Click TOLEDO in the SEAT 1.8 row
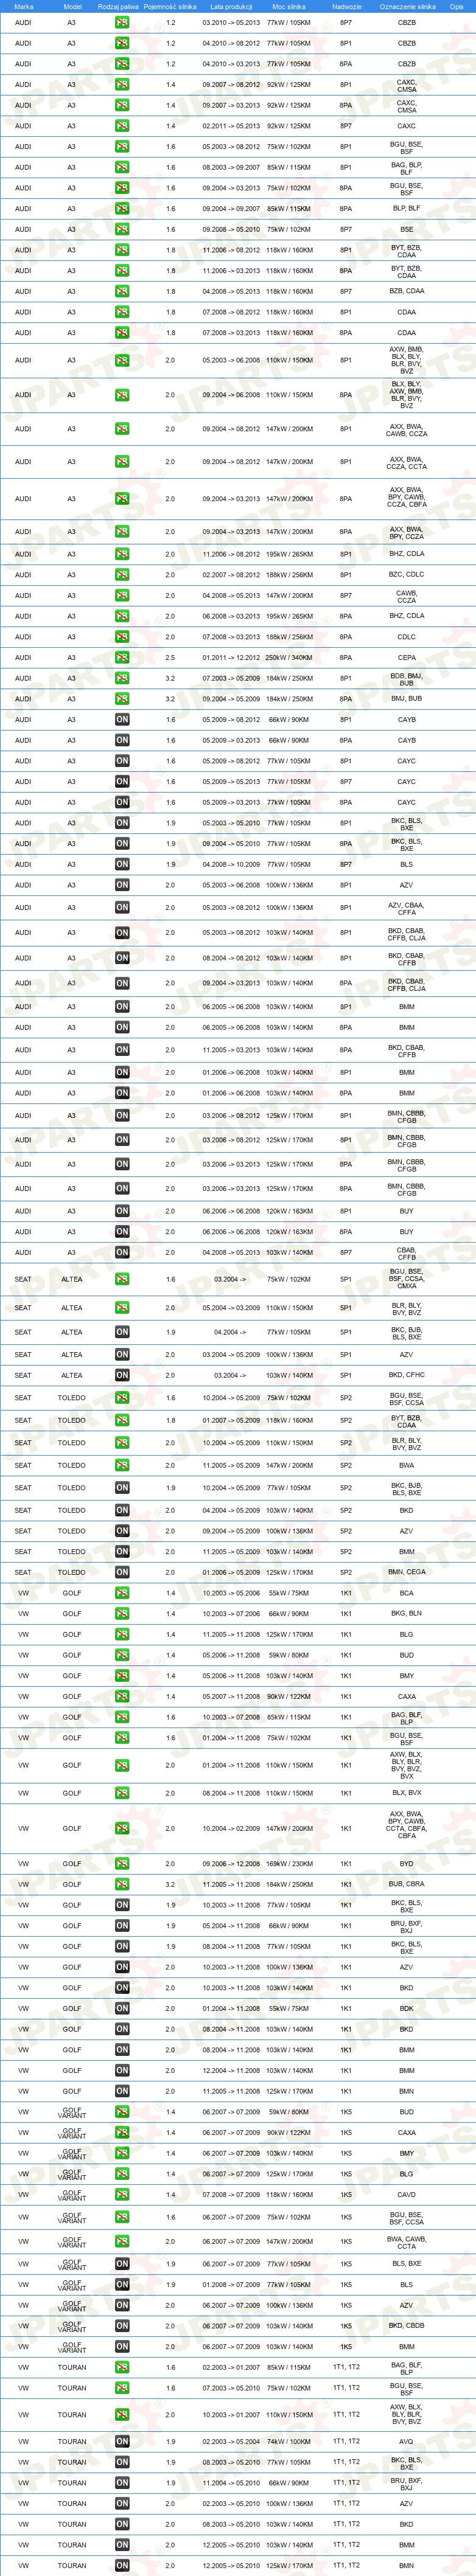This screenshot has width=476, height=2576. pyautogui.click(x=71, y=1420)
